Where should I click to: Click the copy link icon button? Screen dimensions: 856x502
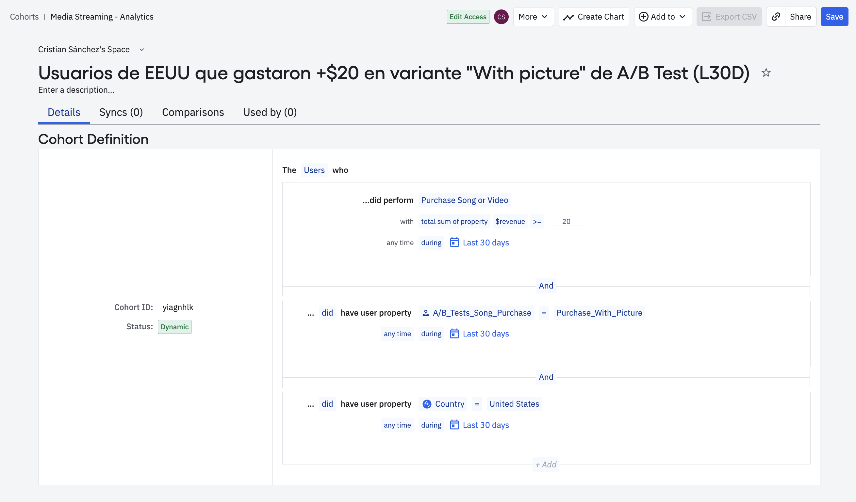click(x=776, y=17)
